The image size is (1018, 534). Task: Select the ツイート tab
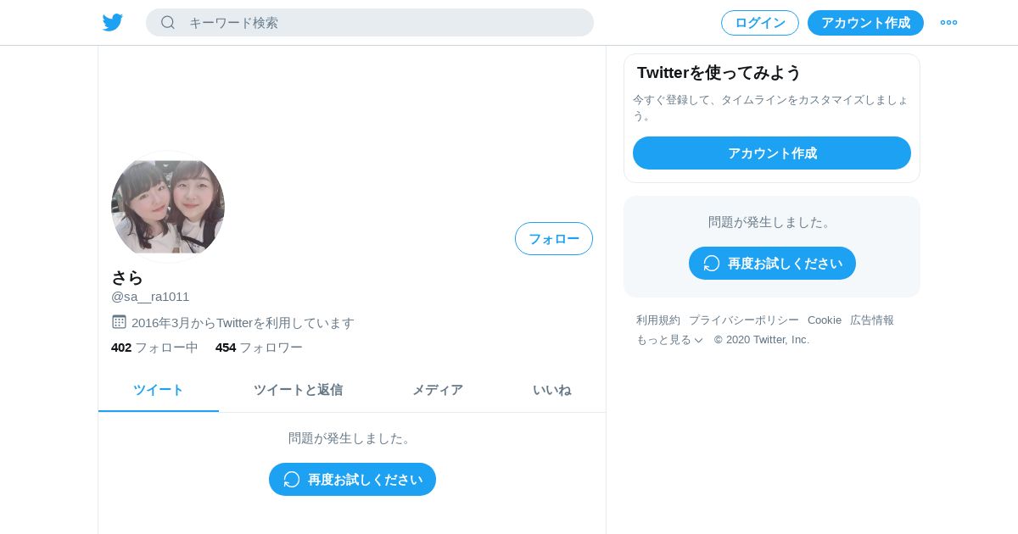[159, 390]
